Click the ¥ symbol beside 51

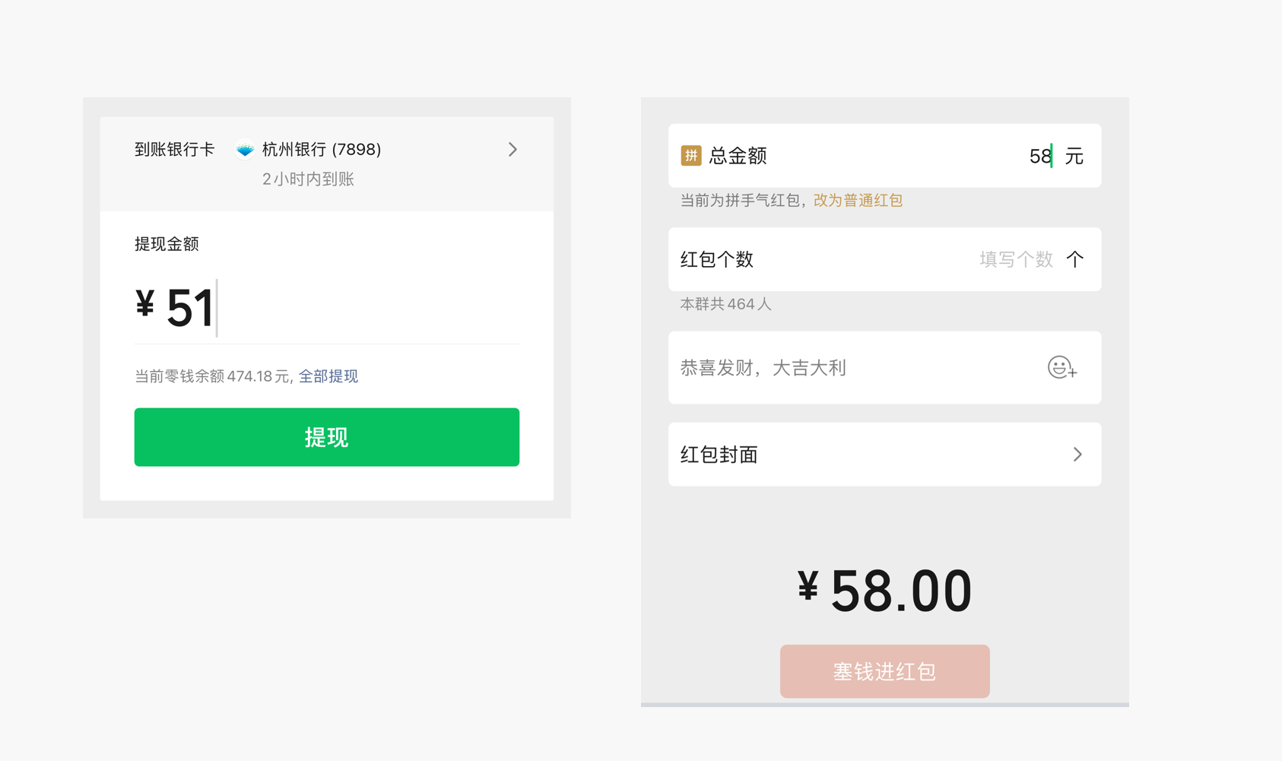(145, 303)
